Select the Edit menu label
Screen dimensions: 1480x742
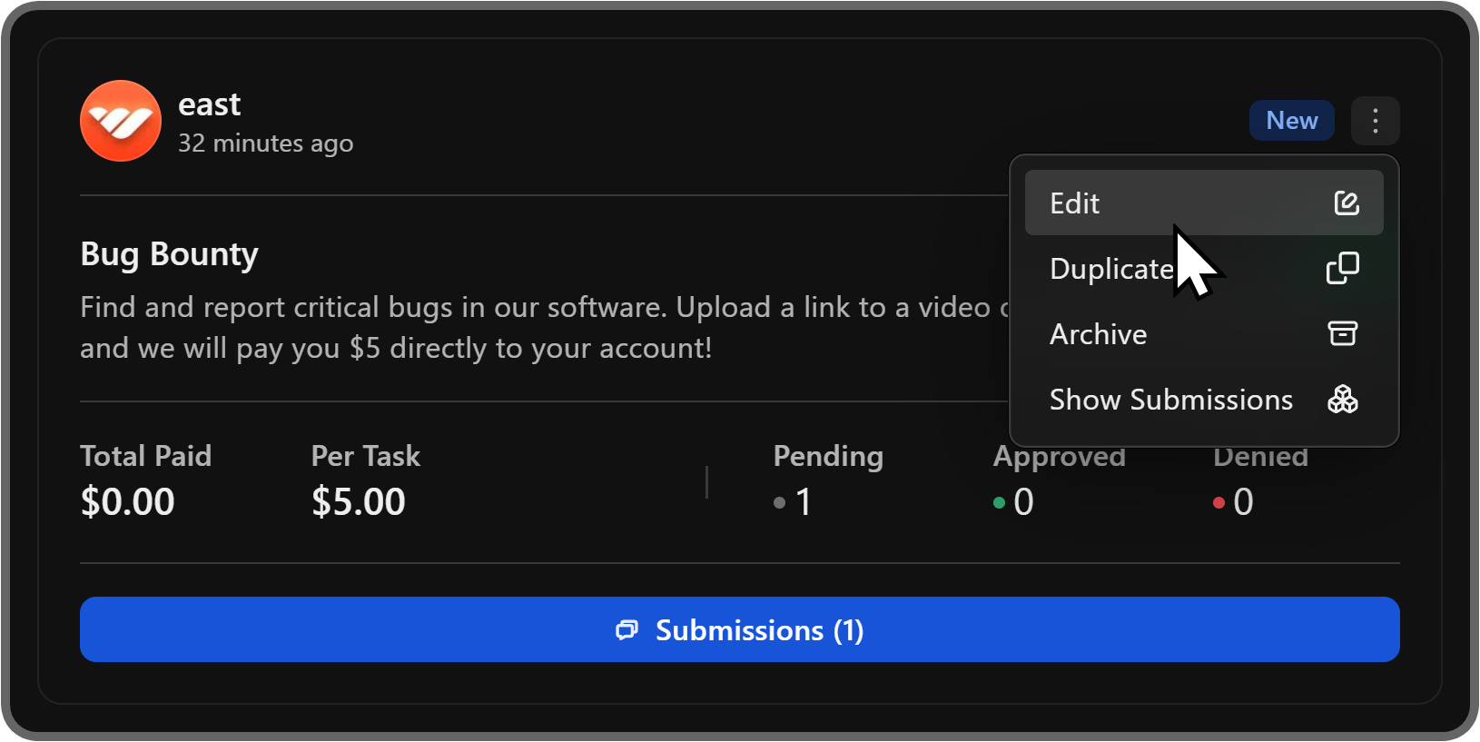[x=1074, y=203]
